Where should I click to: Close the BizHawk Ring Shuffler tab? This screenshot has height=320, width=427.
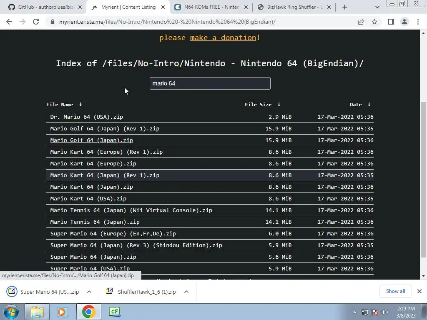click(329, 7)
